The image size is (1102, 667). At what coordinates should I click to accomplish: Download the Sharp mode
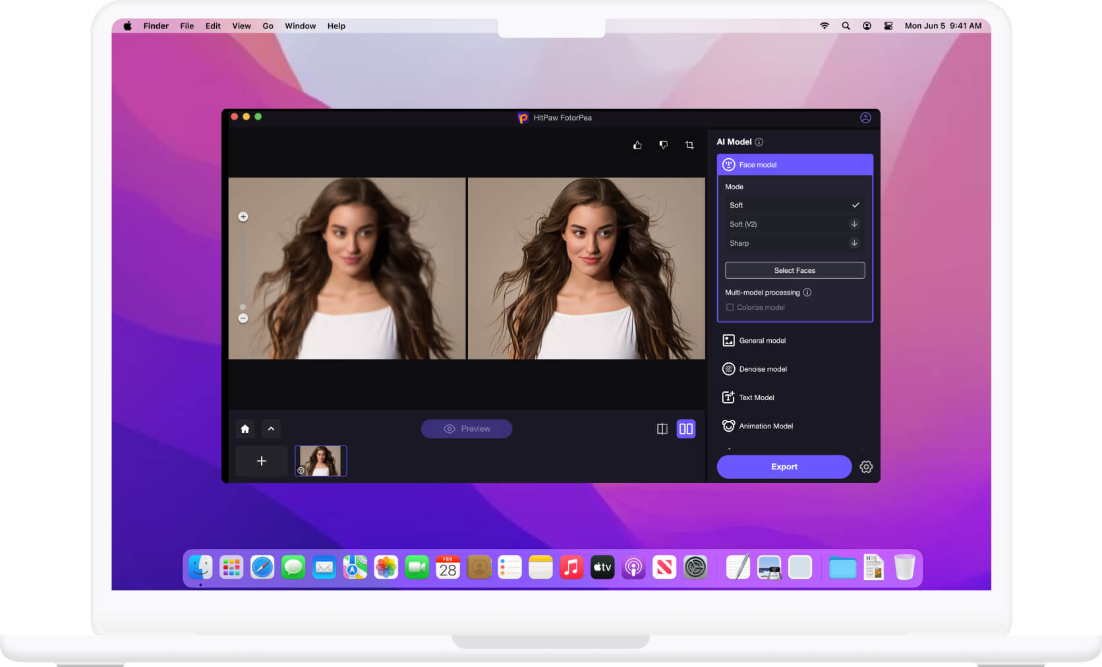point(854,243)
